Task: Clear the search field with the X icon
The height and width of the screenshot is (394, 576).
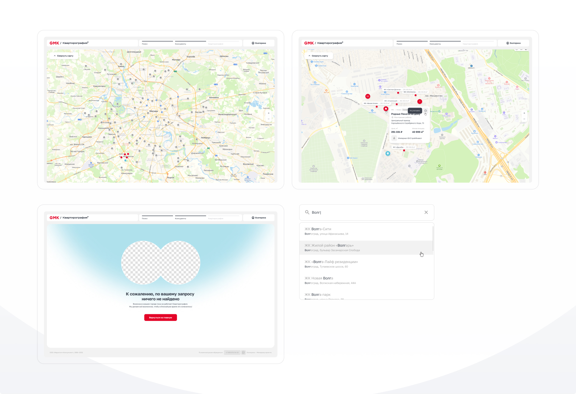Action: coord(426,212)
